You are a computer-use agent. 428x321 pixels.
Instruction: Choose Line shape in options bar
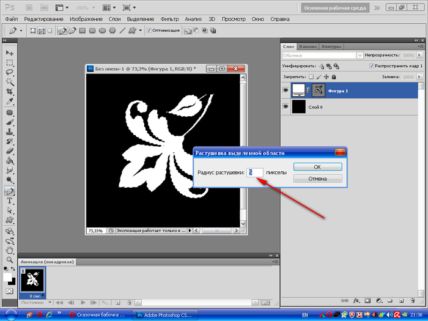click(x=122, y=31)
